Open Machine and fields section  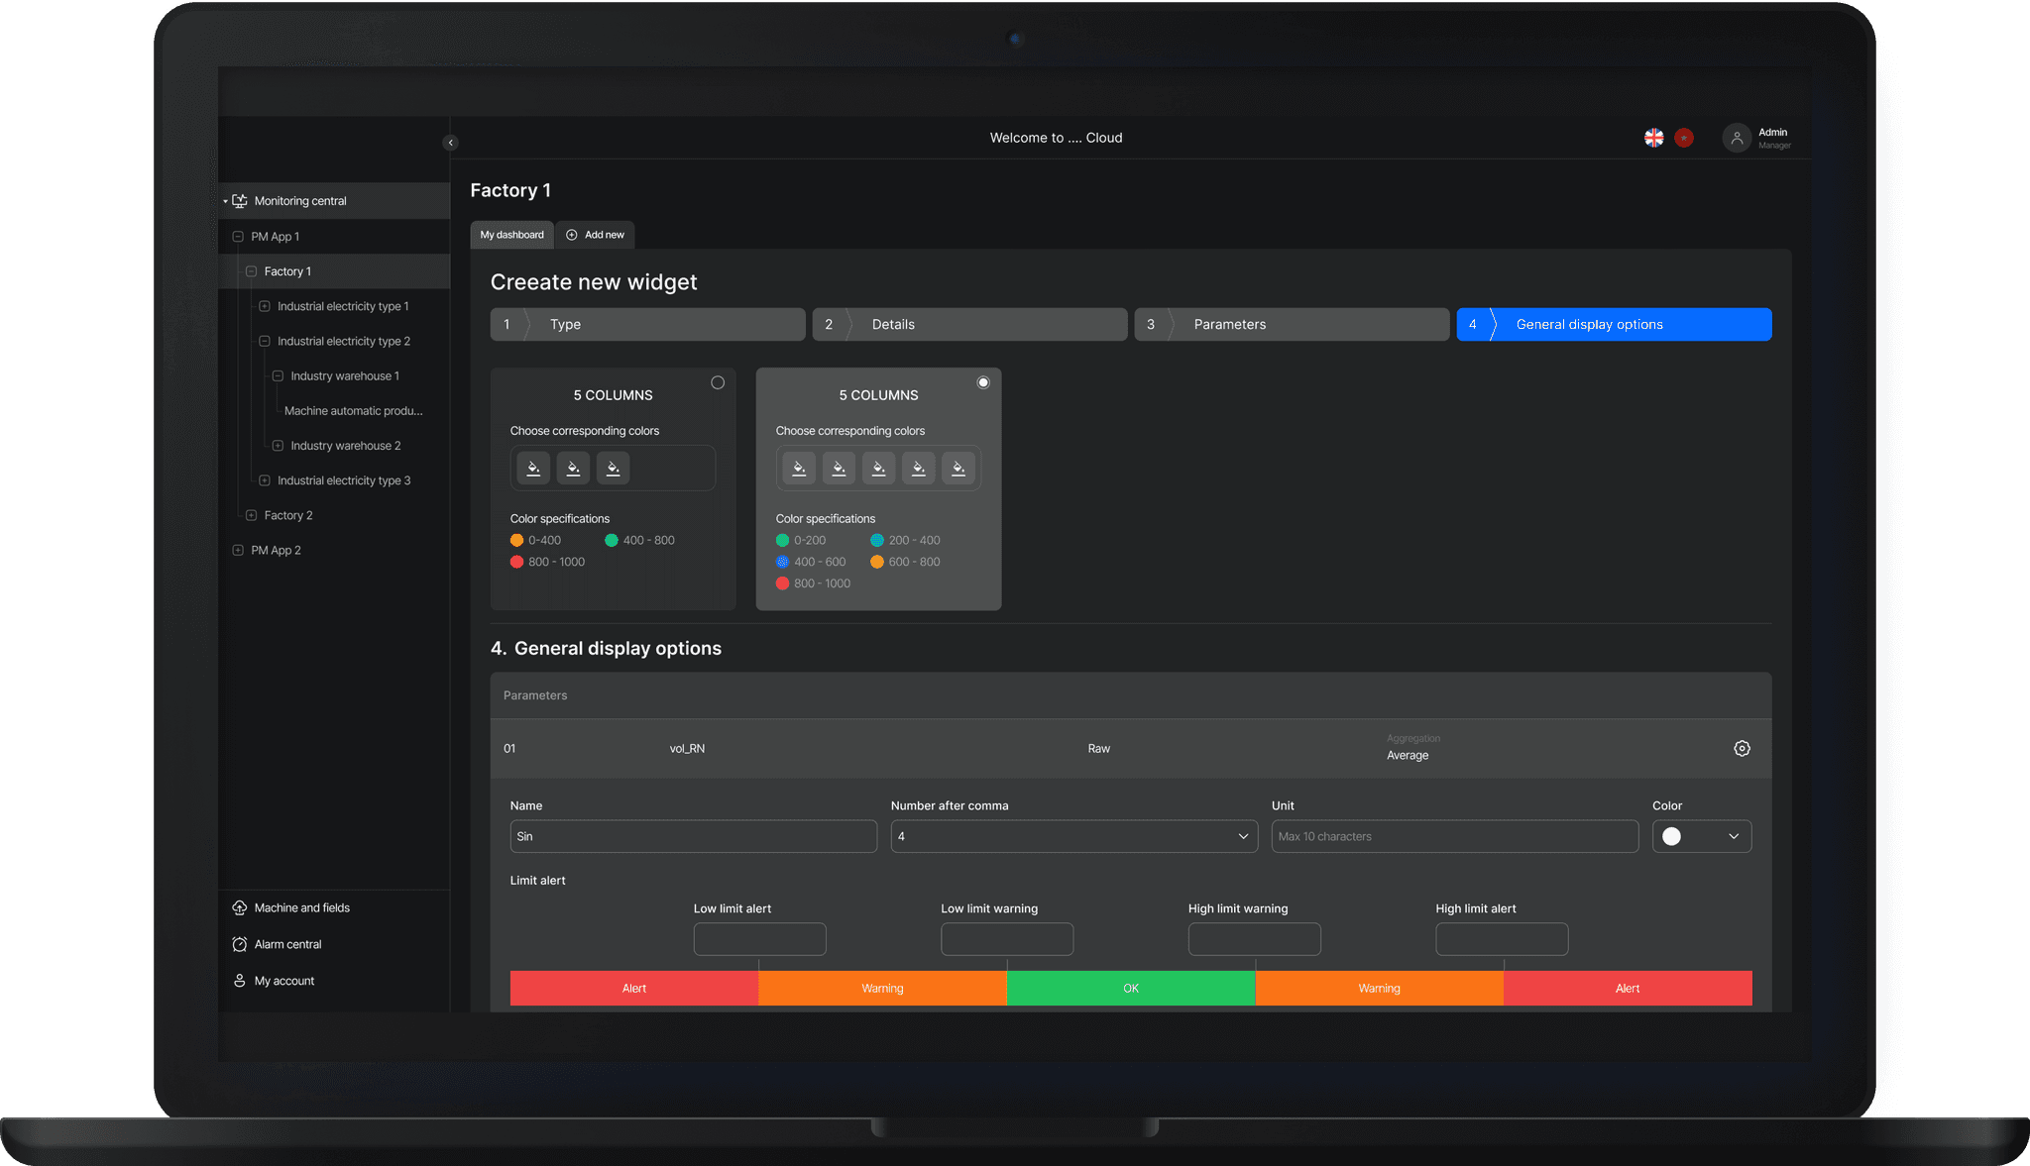point(301,907)
